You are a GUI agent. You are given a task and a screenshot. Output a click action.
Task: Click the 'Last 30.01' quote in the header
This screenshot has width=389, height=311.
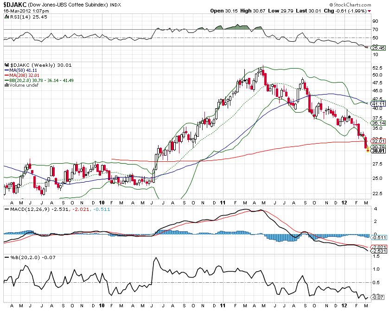click(309, 11)
